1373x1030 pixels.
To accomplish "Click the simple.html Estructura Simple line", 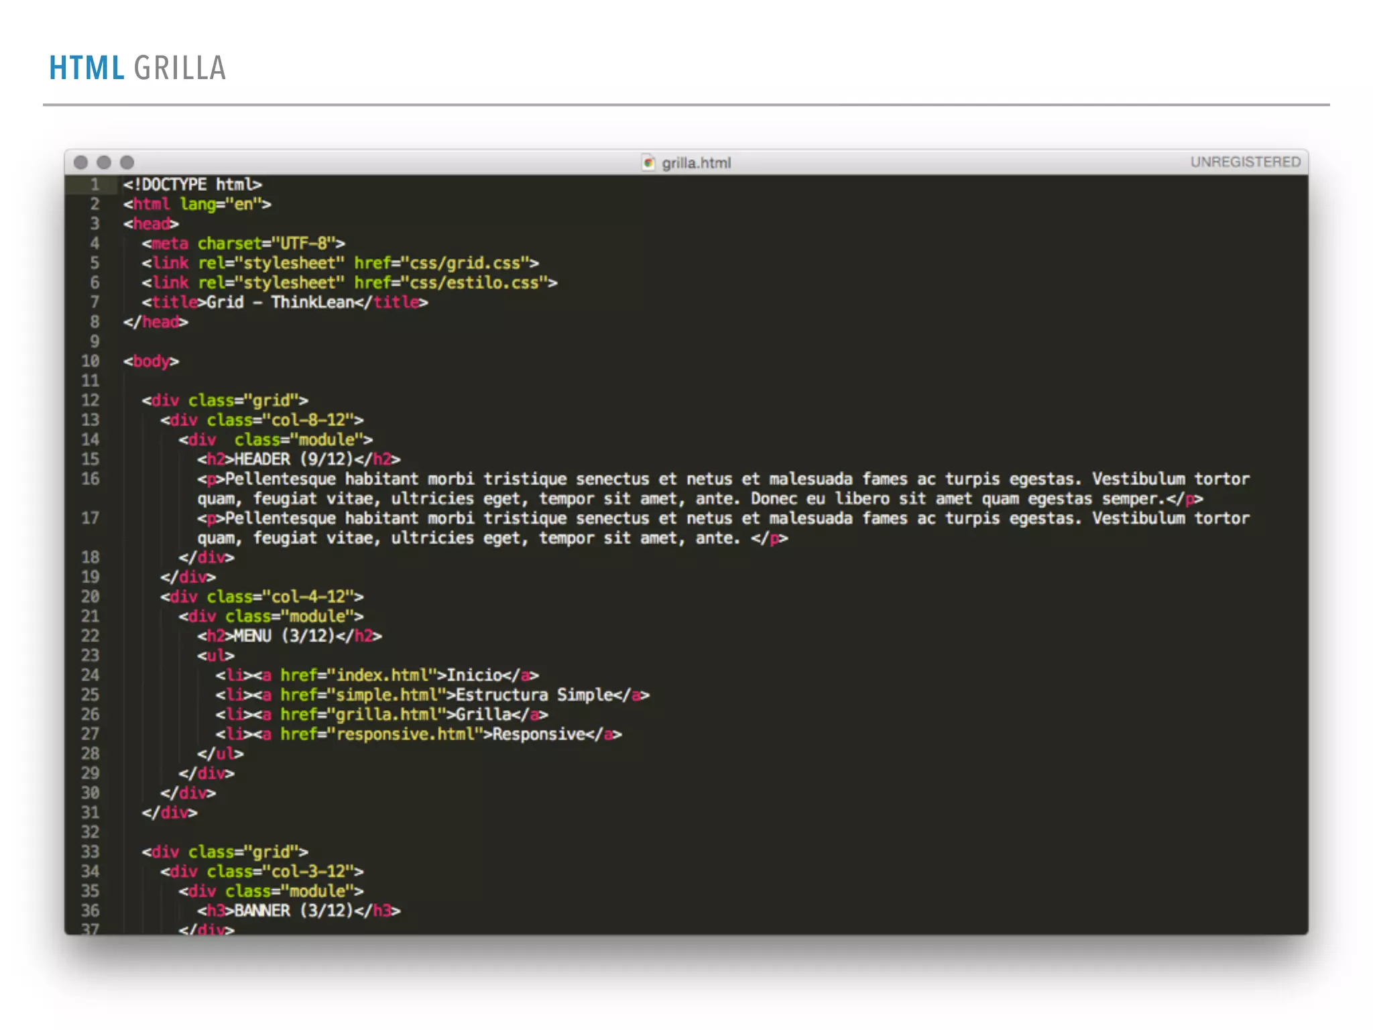I will tap(432, 695).
